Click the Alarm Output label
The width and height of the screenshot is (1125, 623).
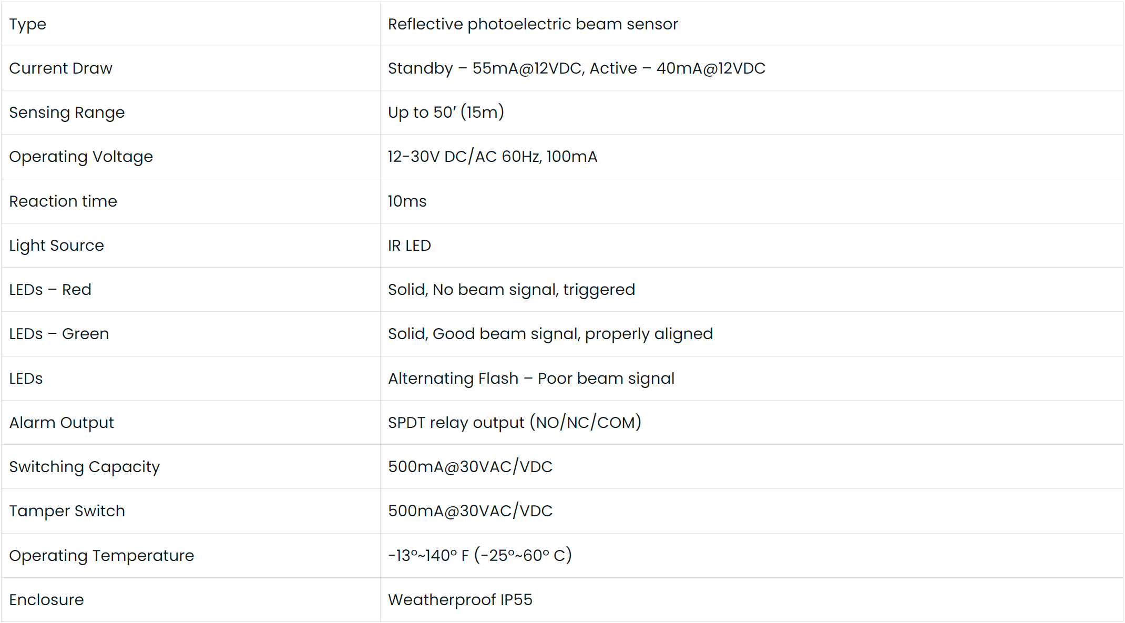62,423
